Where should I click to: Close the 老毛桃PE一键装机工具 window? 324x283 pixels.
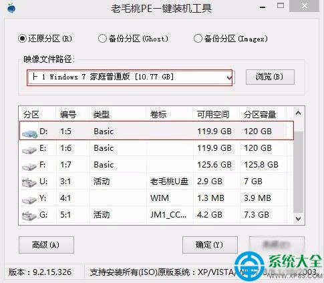pyautogui.click(x=304, y=6)
